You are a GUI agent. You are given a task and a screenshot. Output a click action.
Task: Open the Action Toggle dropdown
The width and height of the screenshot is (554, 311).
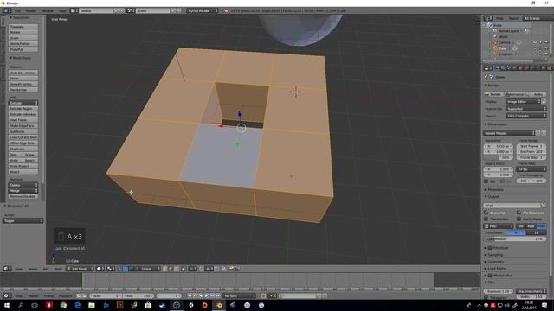point(23,221)
